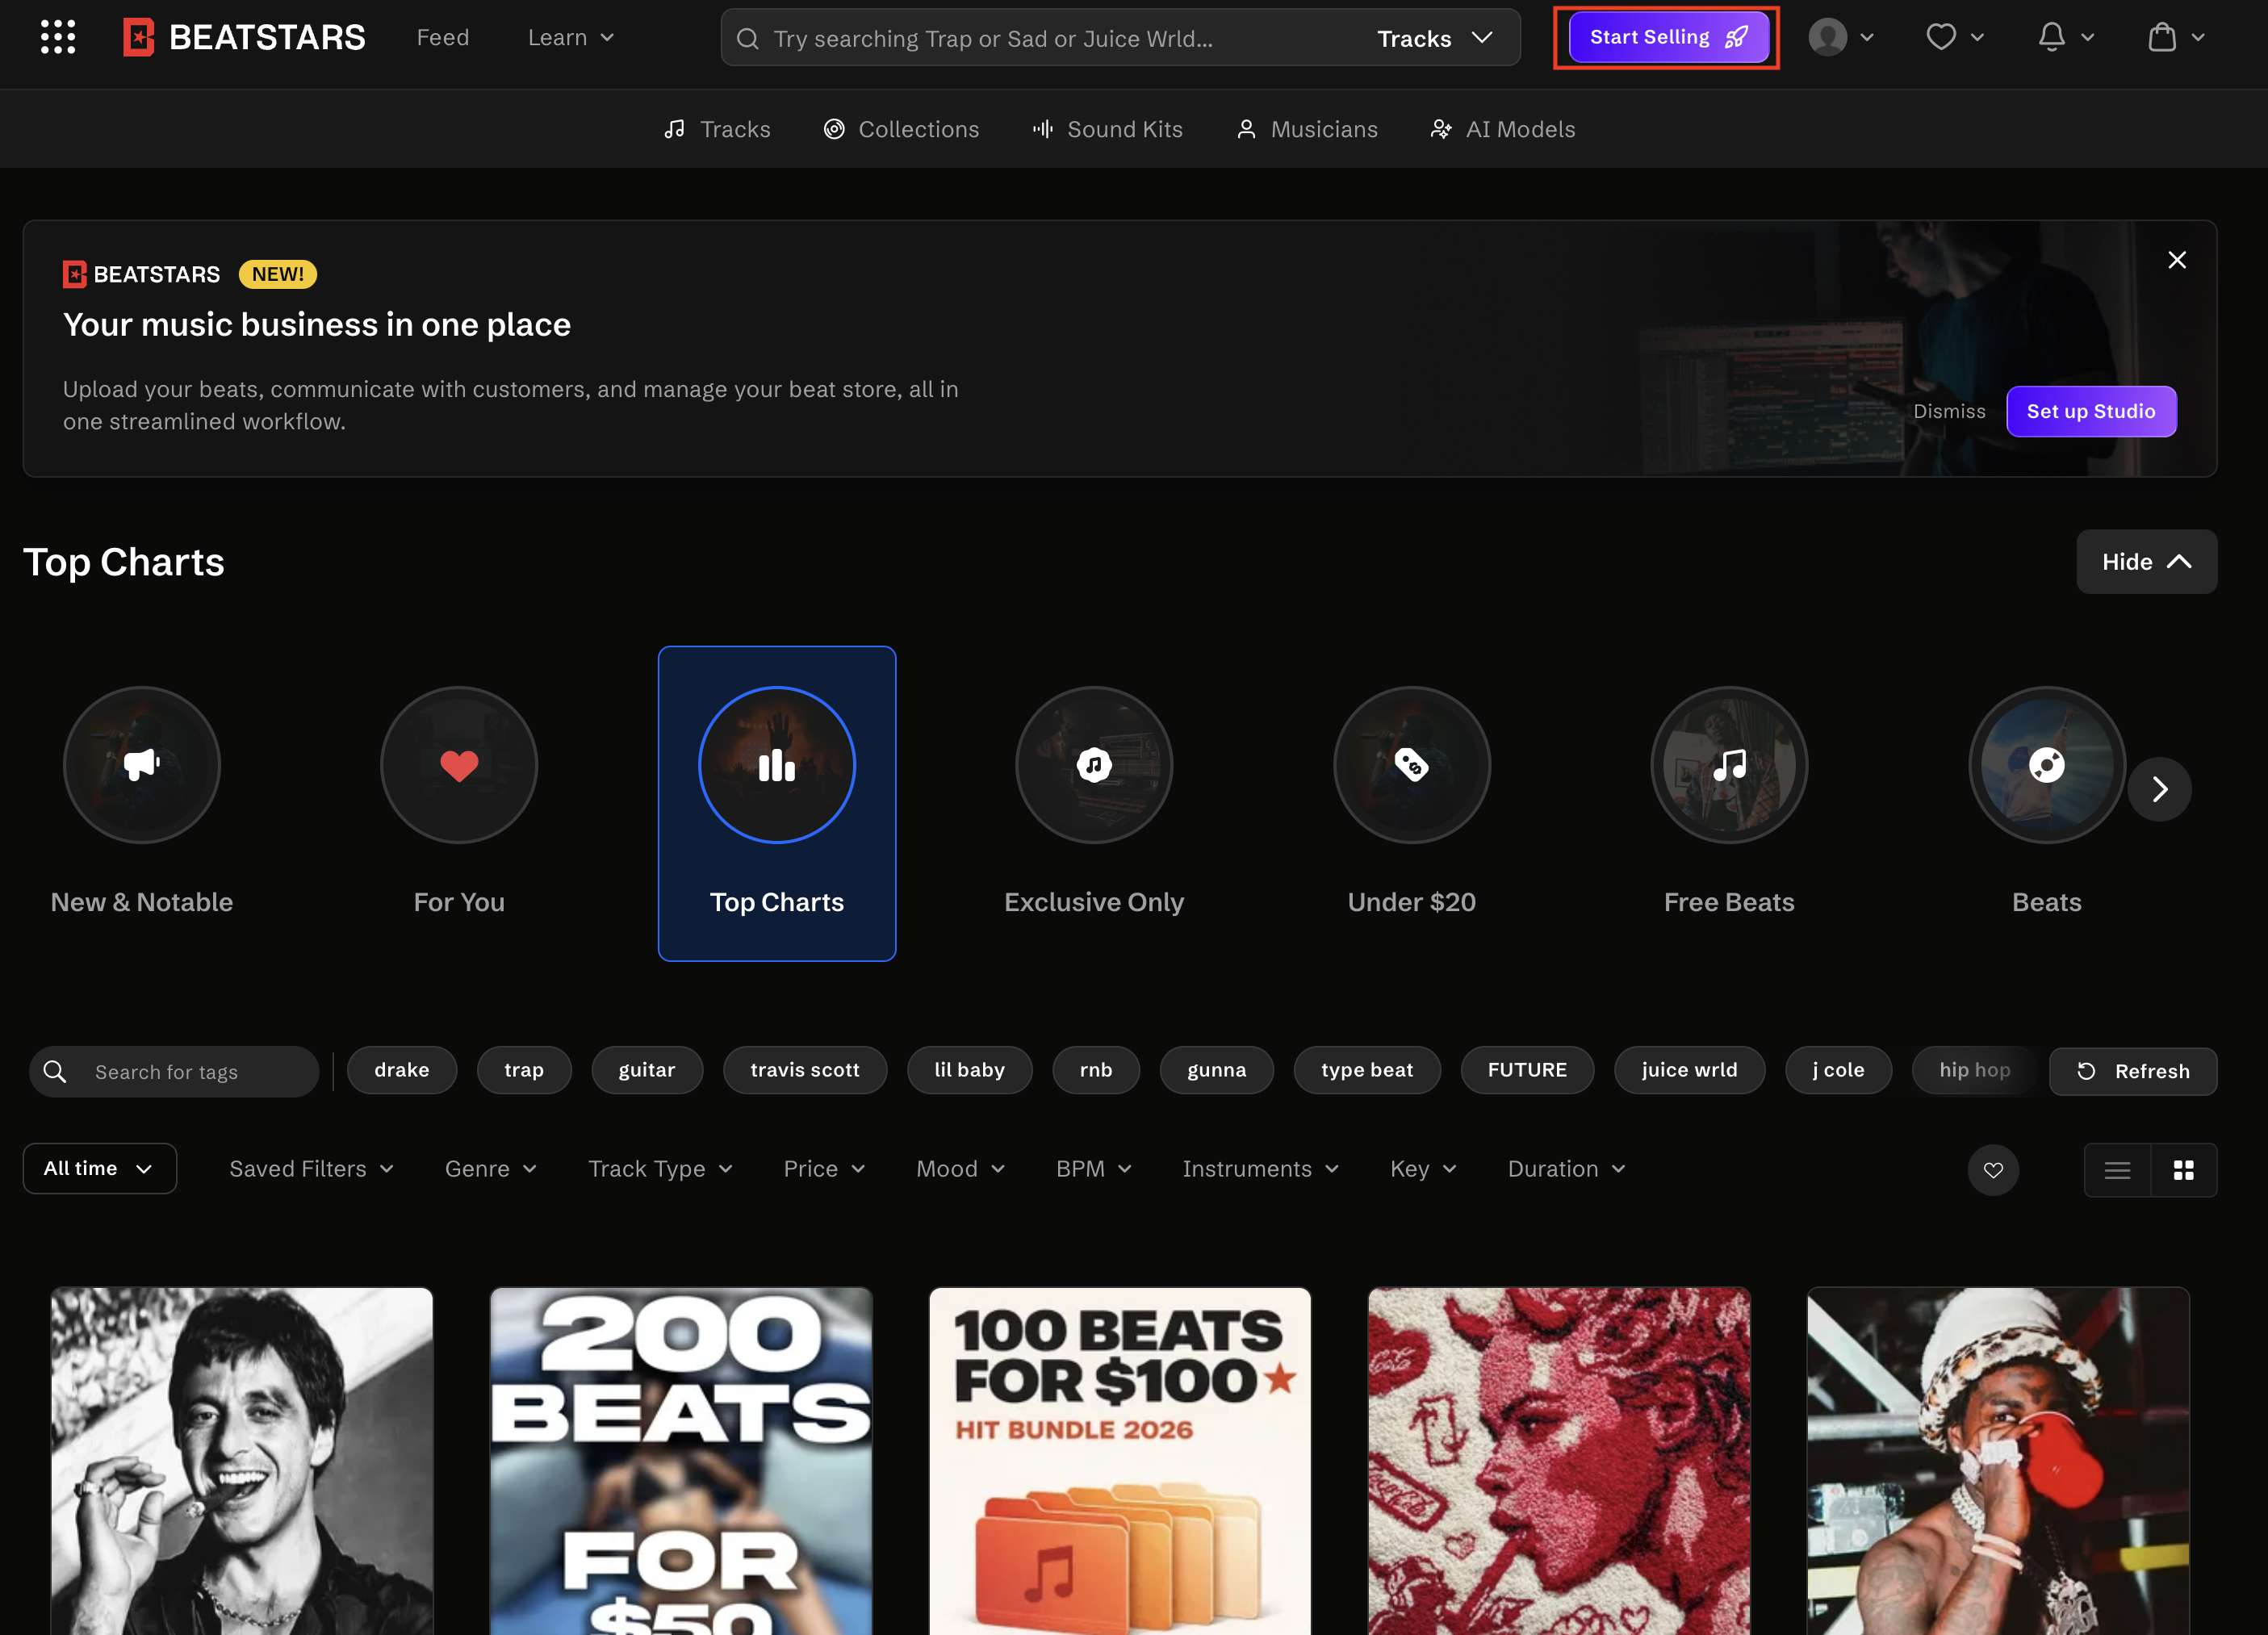Open the shopping bag cart icon

coord(2162,37)
